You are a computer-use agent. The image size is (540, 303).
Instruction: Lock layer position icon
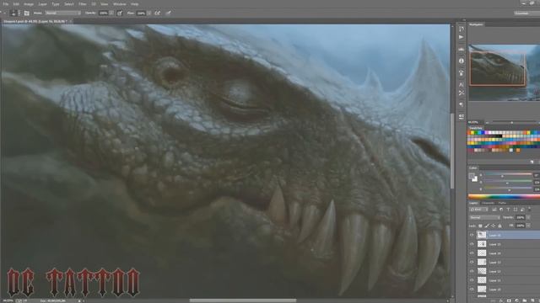point(493,226)
